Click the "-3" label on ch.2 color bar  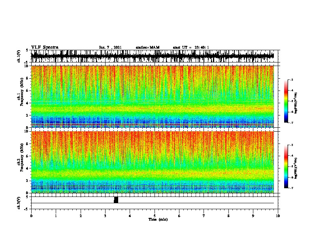pyautogui.click(x=292, y=145)
